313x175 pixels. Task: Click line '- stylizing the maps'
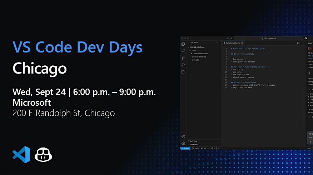pyautogui.click(x=242, y=87)
